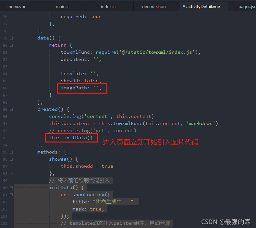Click line number 105 in the gutter
The image size is (256, 228).
(x=4, y=223)
